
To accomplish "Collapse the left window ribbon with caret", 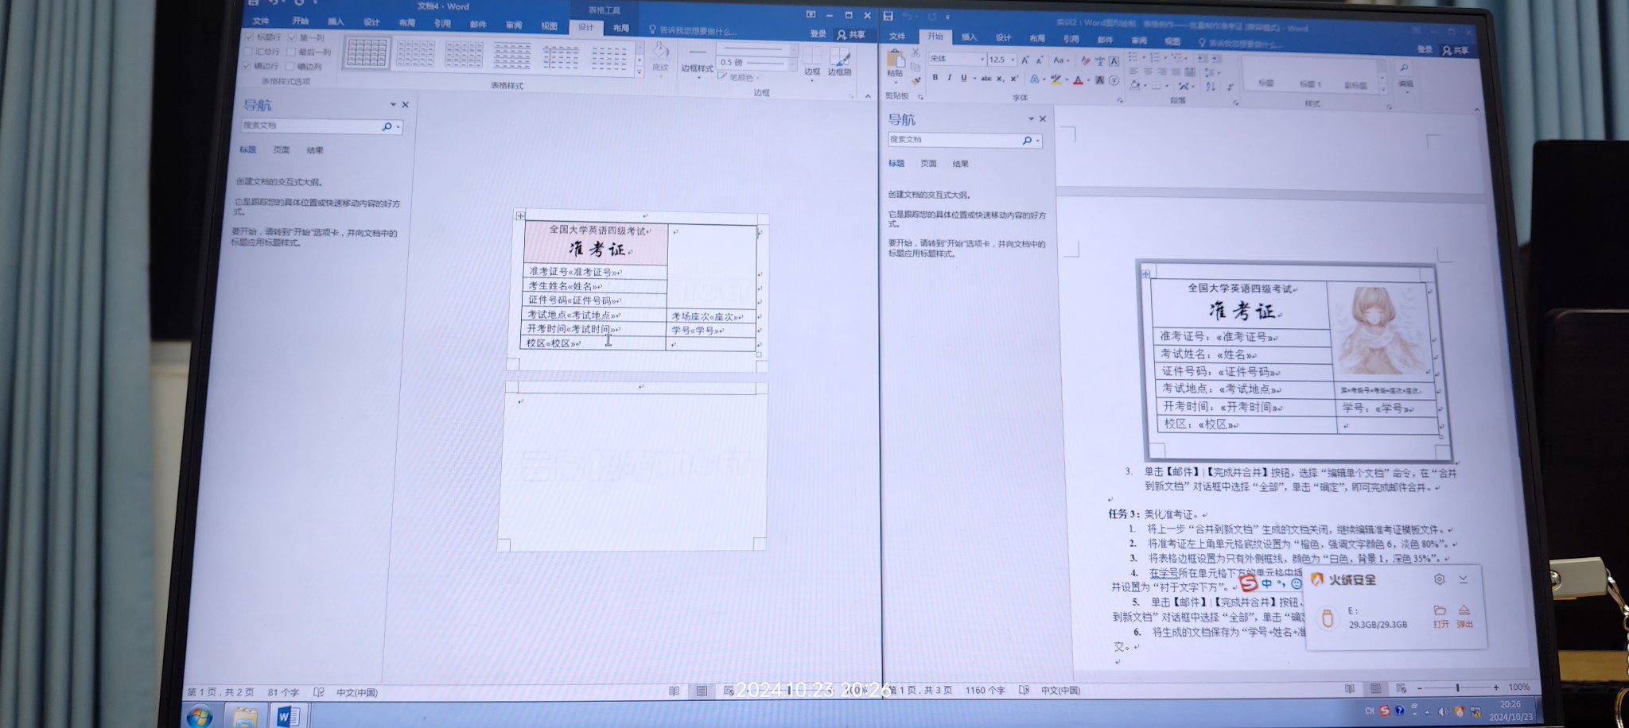I will click(x=868, y=96).
